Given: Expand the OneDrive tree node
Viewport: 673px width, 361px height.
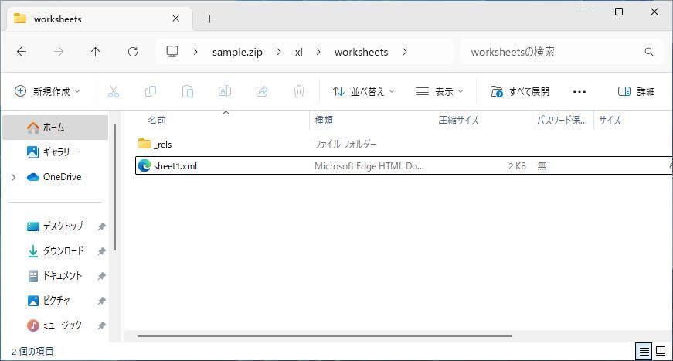Looking at the screenshot, I should point(14,177).
